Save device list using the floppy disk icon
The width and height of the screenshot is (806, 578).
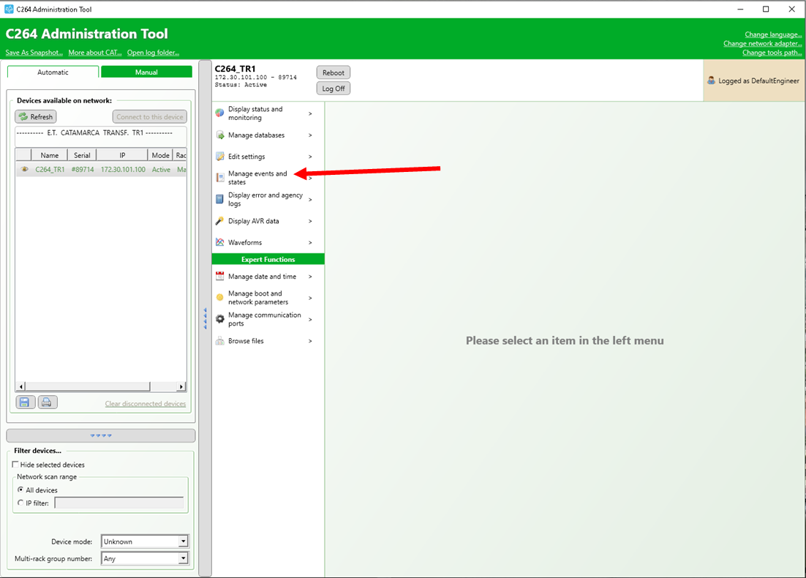(x=25, y=402)
